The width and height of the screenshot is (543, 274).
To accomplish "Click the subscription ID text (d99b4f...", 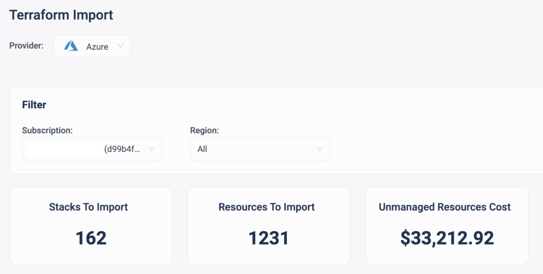I will pyautogui.click(x=122, y=149).
